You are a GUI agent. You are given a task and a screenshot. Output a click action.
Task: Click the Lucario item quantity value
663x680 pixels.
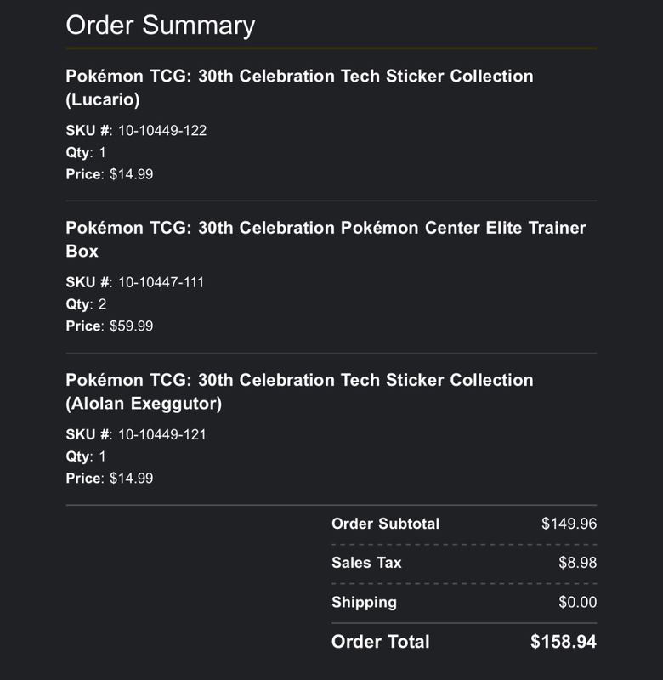pos(102,153)
